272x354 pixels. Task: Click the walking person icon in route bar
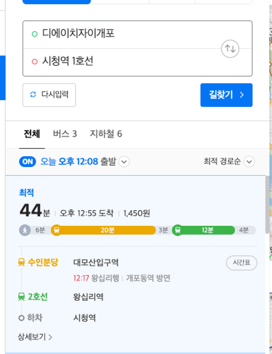(x=25, y=230)
